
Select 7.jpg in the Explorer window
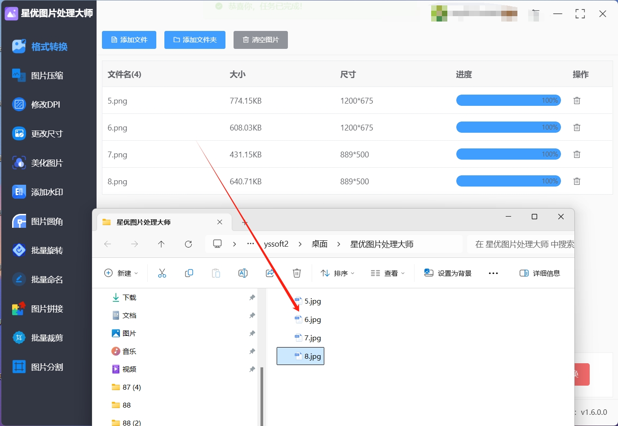(x=308, y=338)
